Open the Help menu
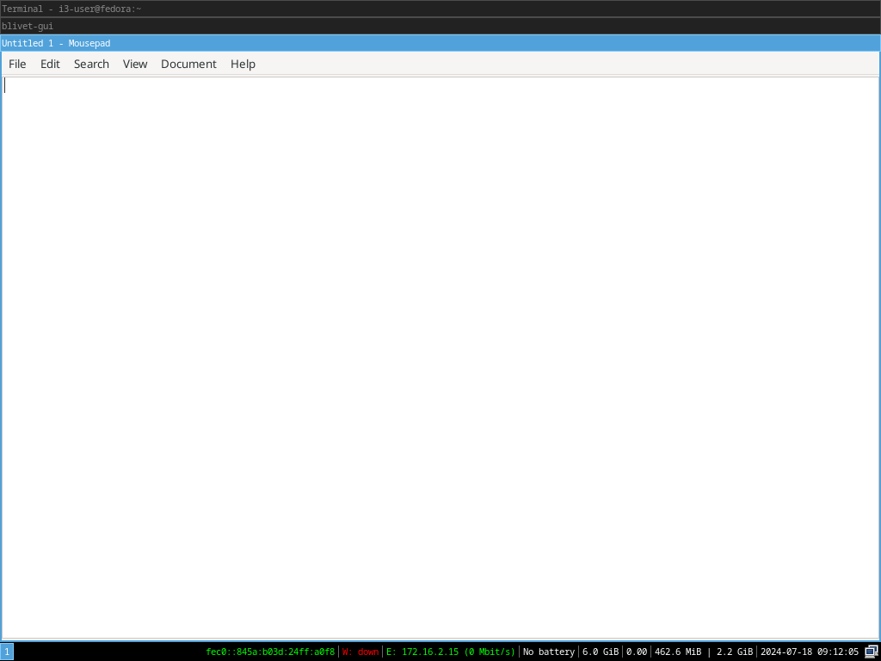 tap(243, 64)
